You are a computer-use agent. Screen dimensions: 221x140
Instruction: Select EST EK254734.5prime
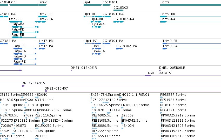click(x=105, y=95)
